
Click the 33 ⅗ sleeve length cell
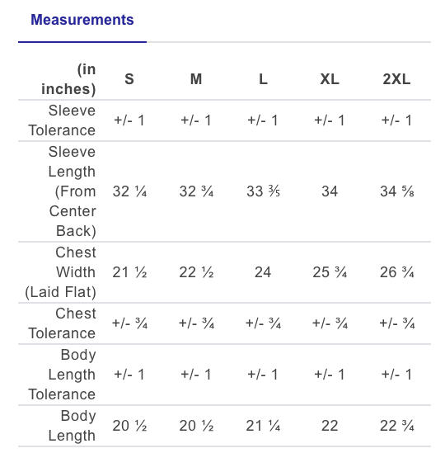(263, 191)
